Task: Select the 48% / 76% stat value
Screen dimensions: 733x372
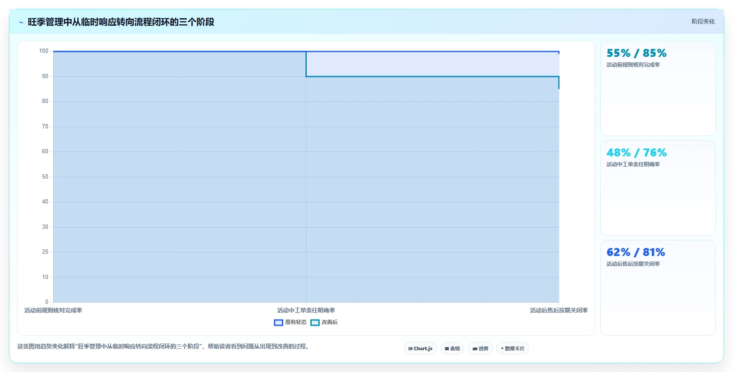Action: (636, 153)
